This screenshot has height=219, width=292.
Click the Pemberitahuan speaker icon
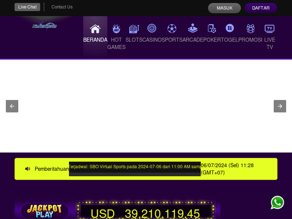pos(28,169)
